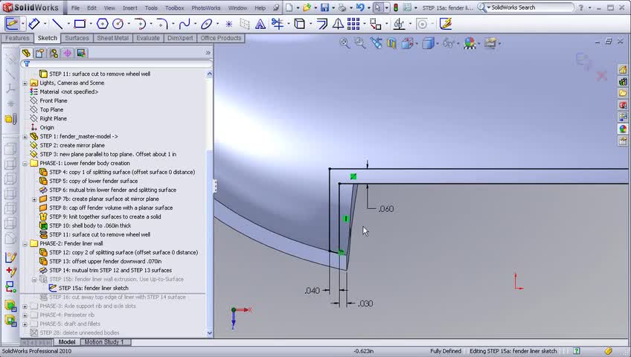Select the Line sketch tool

pyautogui.click(x=57, y=24)
